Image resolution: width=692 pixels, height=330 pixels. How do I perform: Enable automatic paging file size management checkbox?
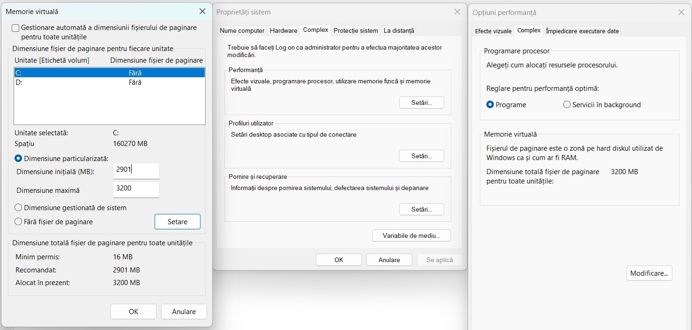pos(15,28)
